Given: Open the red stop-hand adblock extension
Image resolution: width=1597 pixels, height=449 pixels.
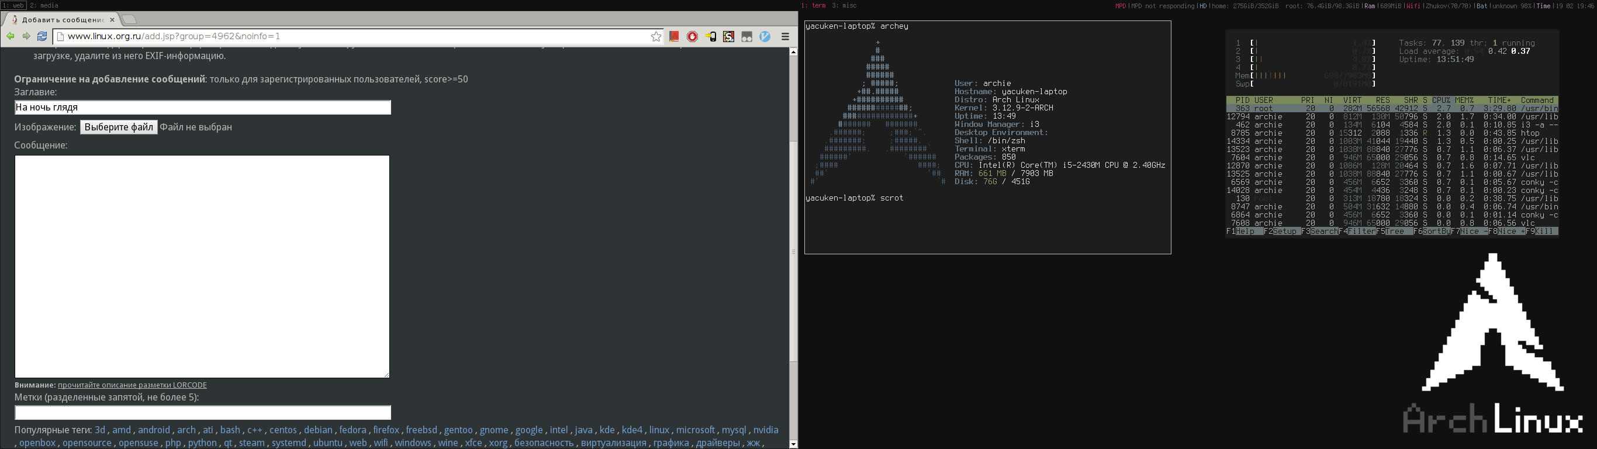Looking at the screenshot, I should pos(693,37).
